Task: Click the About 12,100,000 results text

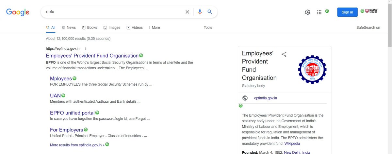Action: click(78, 39)
